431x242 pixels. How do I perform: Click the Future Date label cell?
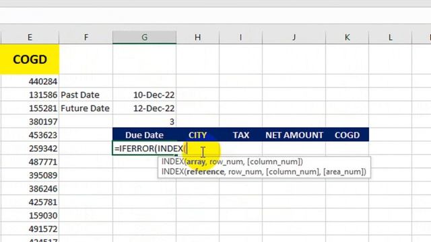pos(86,108)
